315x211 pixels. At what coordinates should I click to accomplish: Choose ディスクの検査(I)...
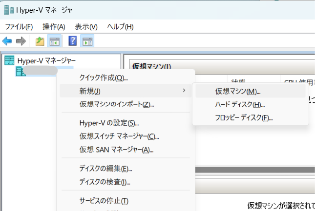click(x=126, y=182)
